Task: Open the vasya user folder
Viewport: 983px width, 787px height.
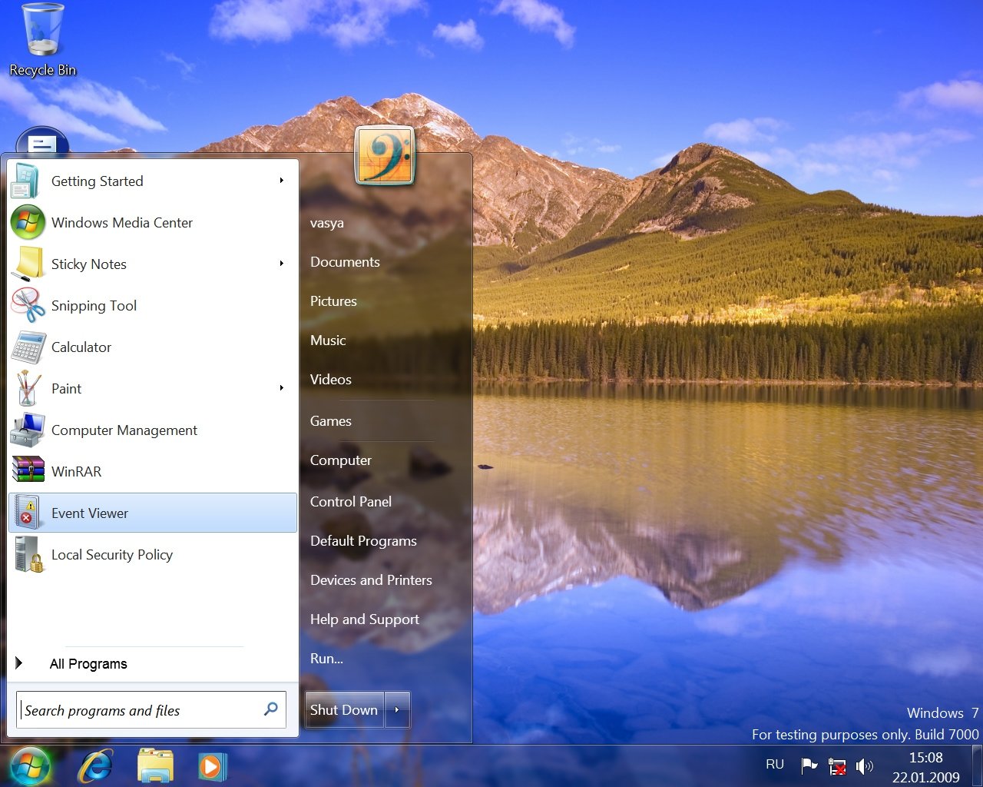Action: click(327, 224)
